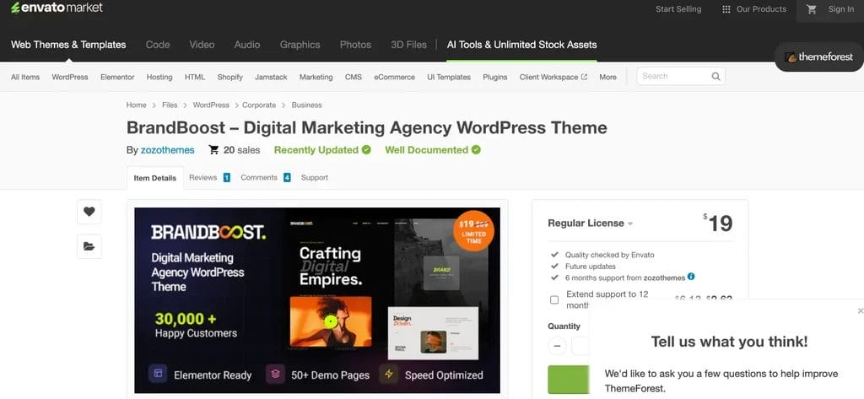The width and height of the screenshot is (864, 399).
Task: Click the $19 price text
Action: point(718,224)
